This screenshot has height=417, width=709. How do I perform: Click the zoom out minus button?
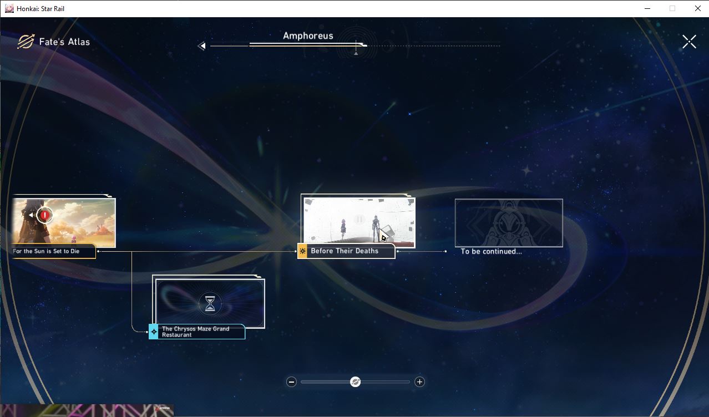tap(291, 382)
